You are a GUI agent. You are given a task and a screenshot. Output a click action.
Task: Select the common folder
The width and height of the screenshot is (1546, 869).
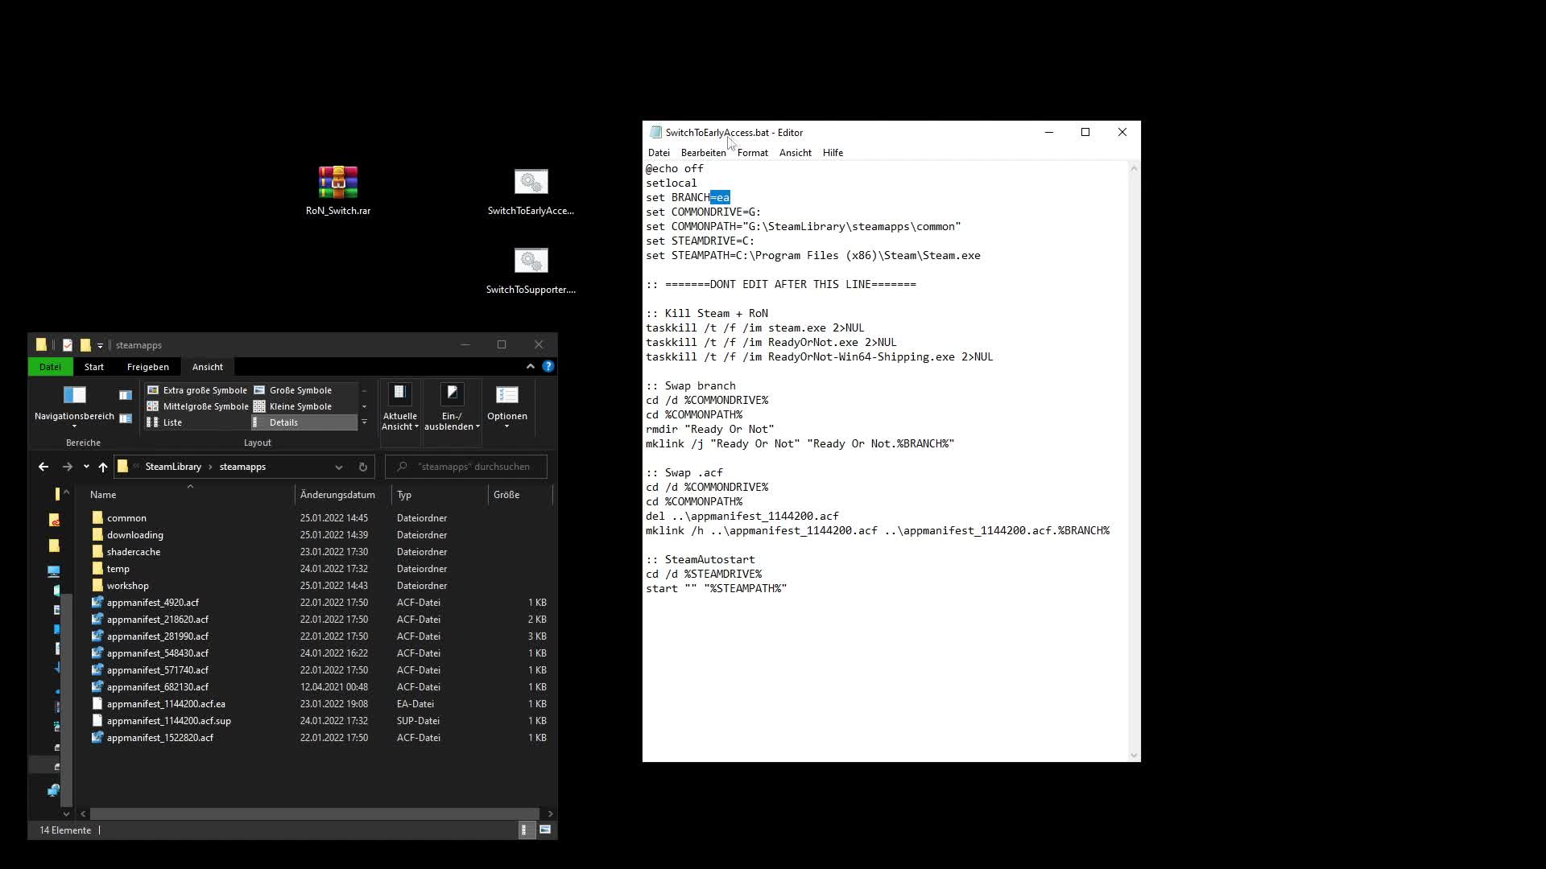[318, 518]
